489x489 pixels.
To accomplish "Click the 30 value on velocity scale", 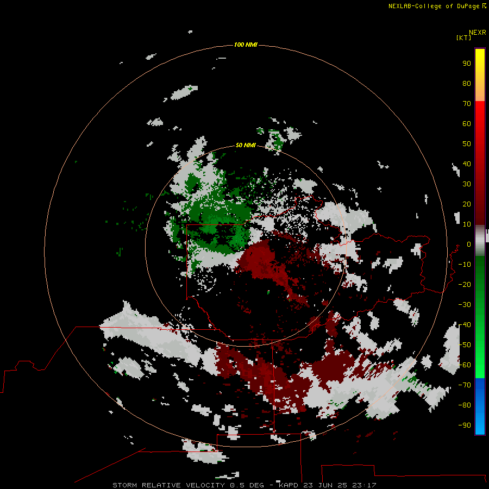I will tap(467, 184).
